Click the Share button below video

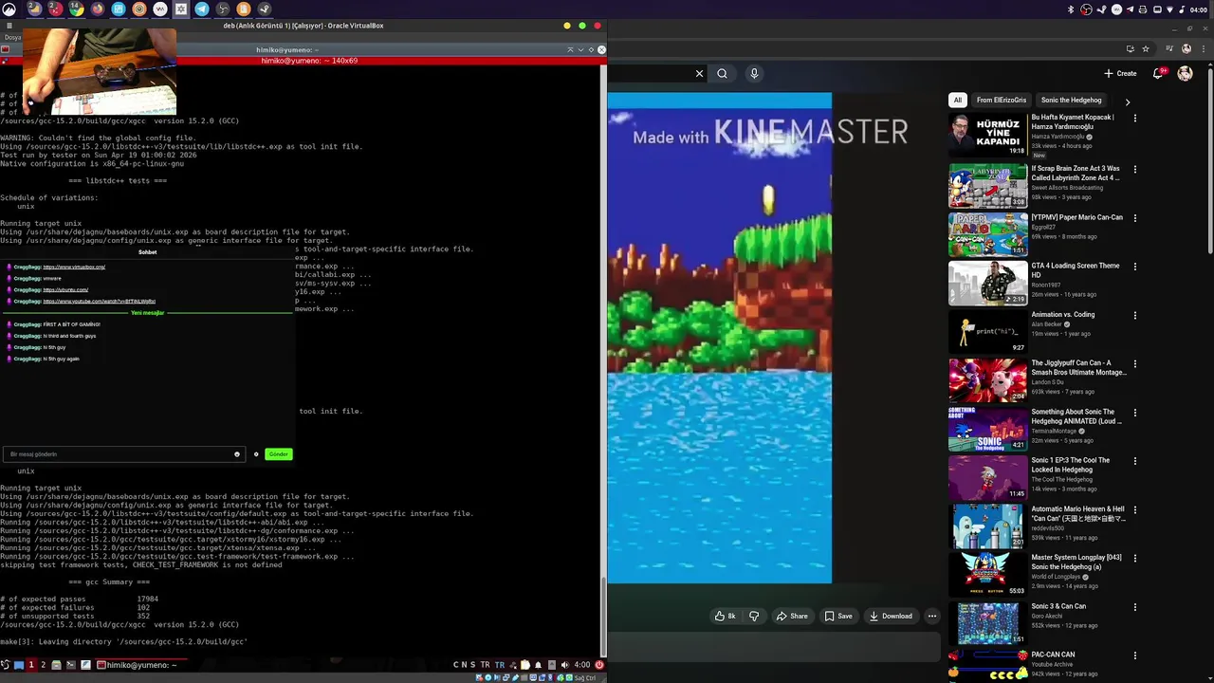(x=792, y=616)
